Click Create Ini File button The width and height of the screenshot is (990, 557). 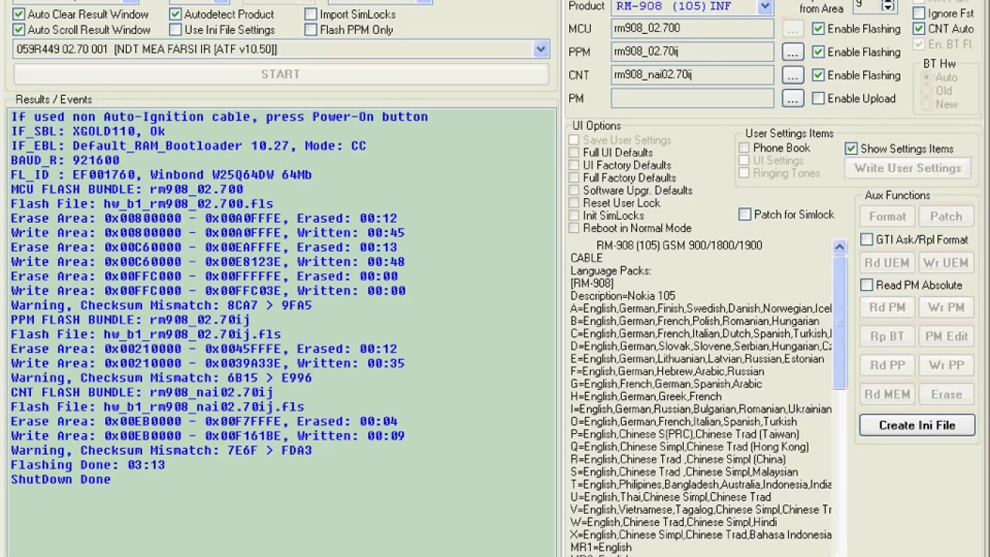tap(917, 425)
